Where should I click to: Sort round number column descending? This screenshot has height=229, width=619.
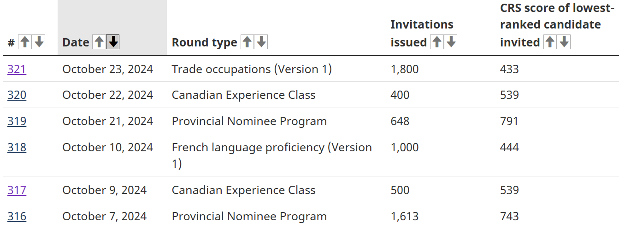click(x=39, y=42)
